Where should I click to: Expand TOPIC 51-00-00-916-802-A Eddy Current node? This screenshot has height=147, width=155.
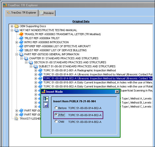coord(36,87)
